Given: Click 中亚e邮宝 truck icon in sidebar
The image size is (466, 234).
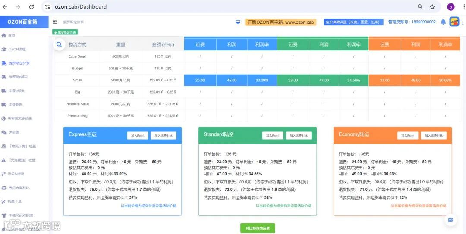Looking at the screenshot, I should point(4,91).
